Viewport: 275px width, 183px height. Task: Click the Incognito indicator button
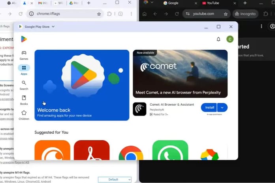(x=245, y=14)
